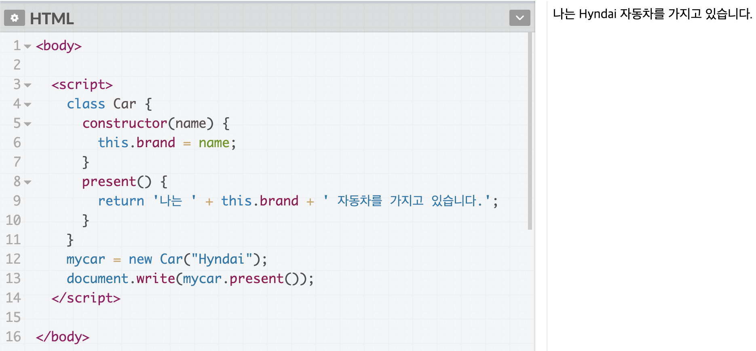This screenshot has width=756, height=351.
Task: Fold the present() method on line 8
Action: [x=27, y=182]
